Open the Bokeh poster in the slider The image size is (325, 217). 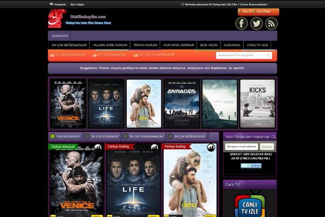point(219,104)
